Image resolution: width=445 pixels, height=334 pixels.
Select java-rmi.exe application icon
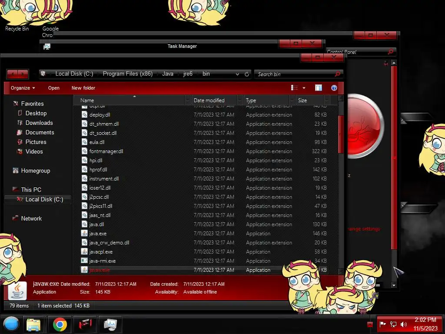click(84, 261)
